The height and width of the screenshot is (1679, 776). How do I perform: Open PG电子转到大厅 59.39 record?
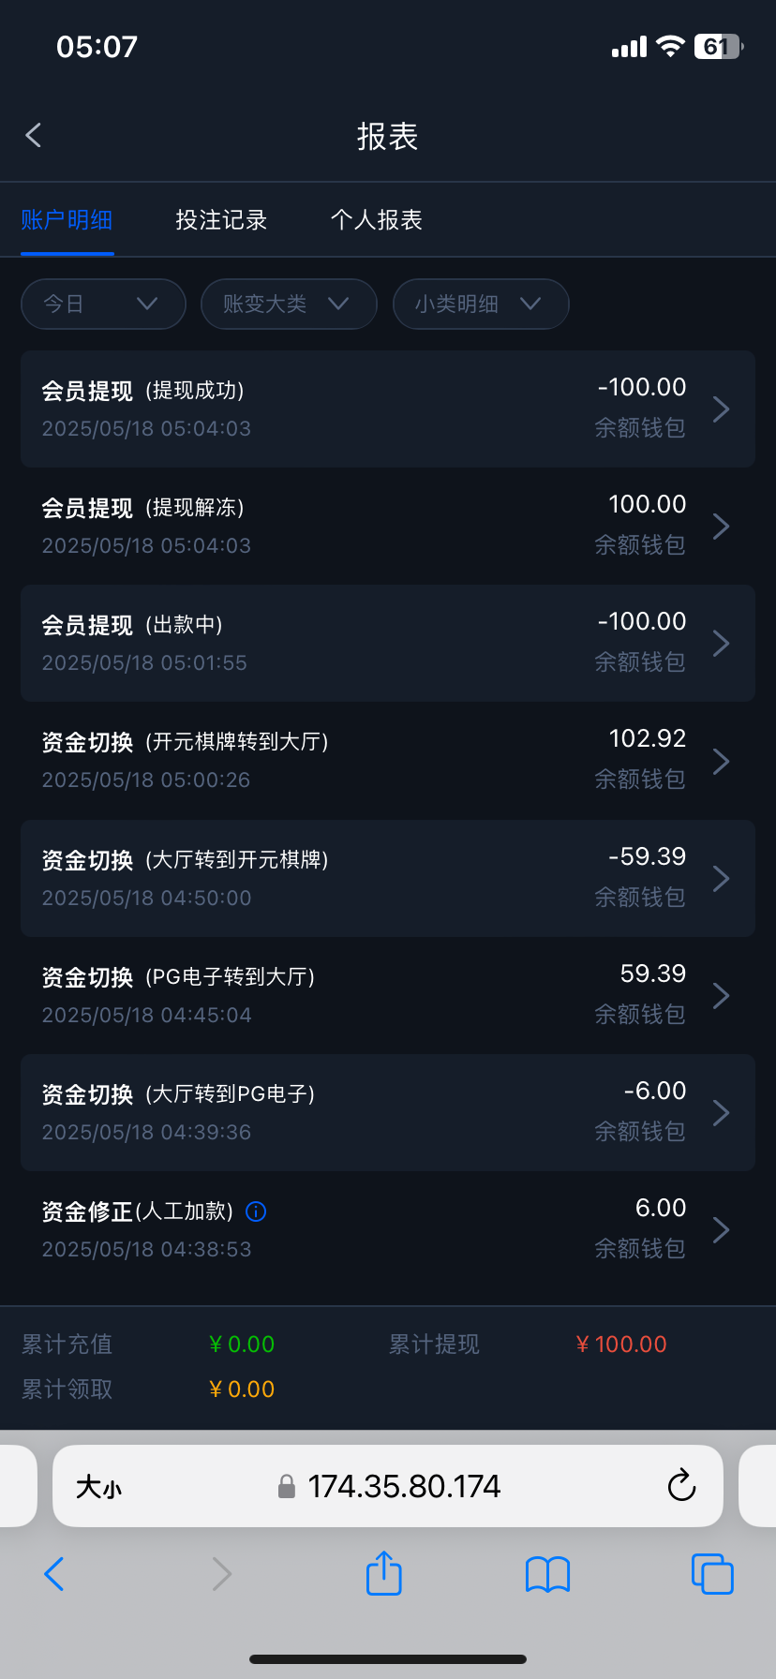point(388,995)
